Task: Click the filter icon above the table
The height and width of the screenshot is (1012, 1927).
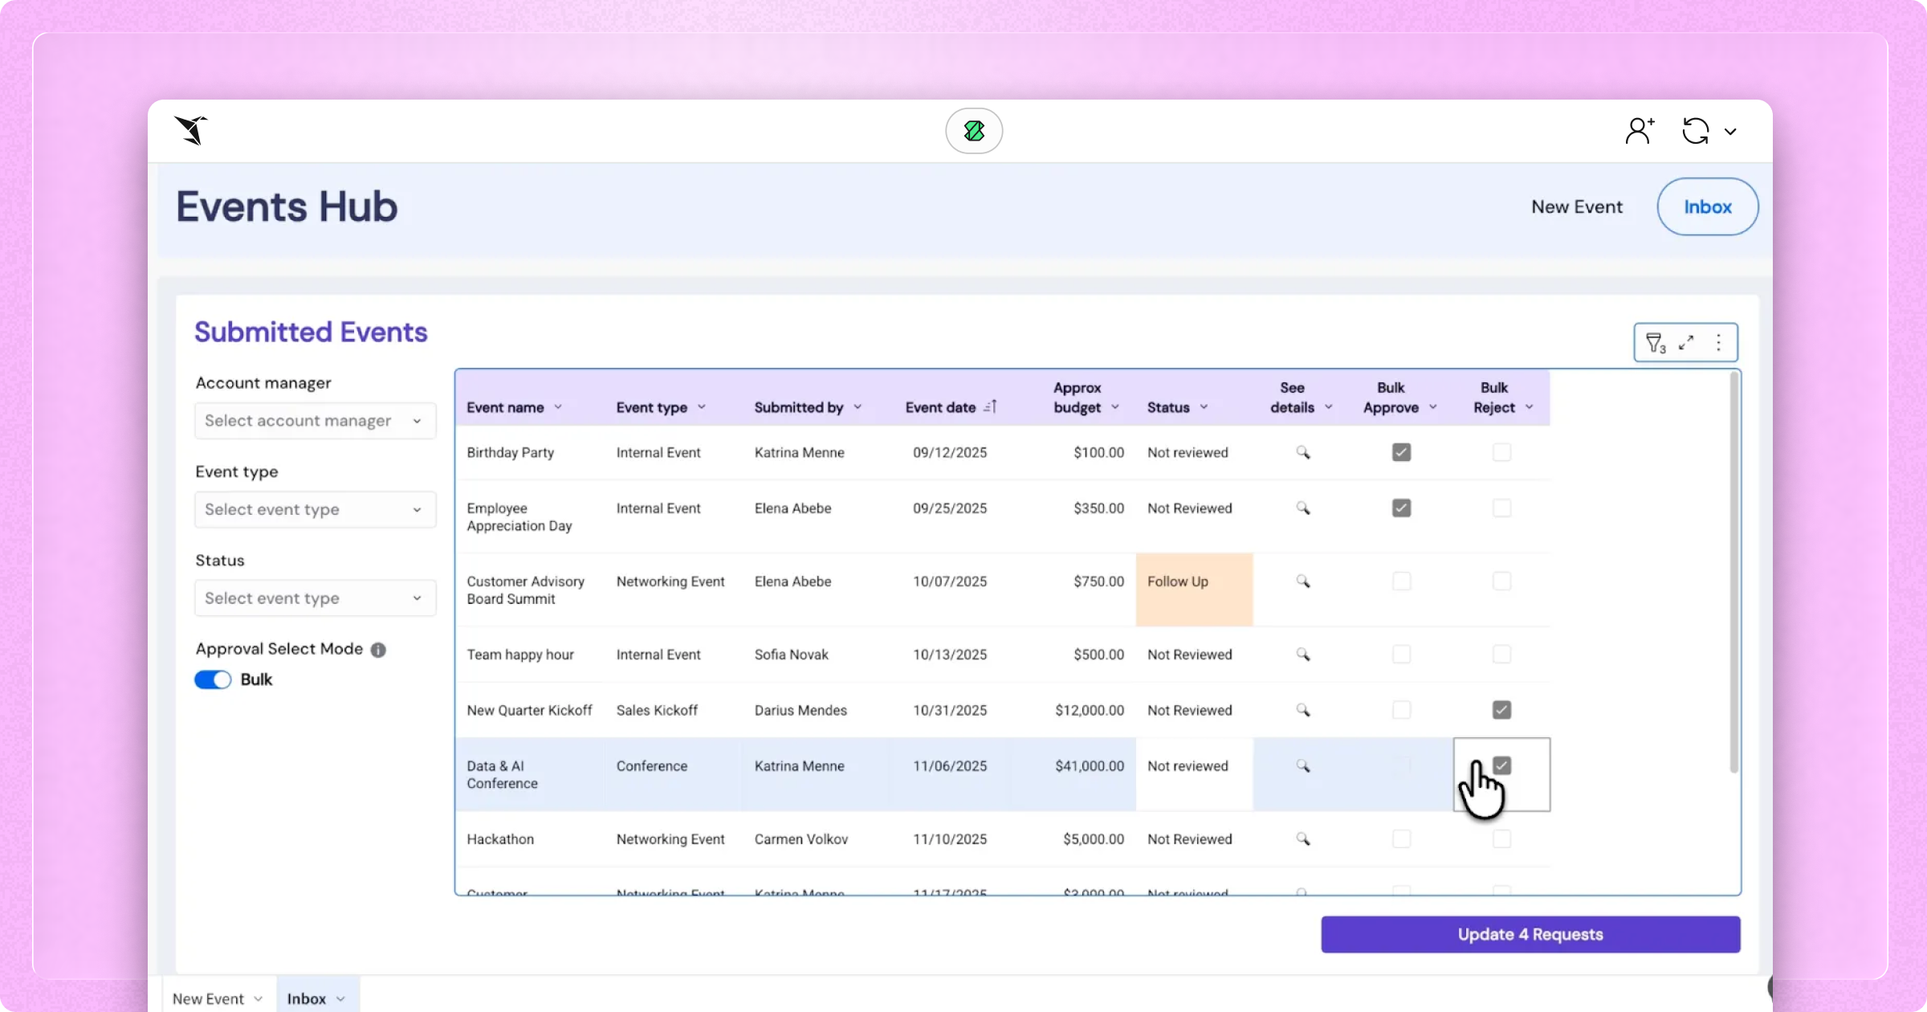Action: (x=1655, y=343)
